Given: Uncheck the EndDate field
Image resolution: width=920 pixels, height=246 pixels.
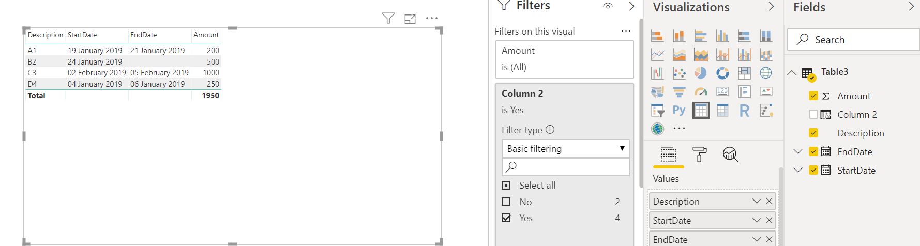Looking at the screenshot, I should tap(813, 151).
